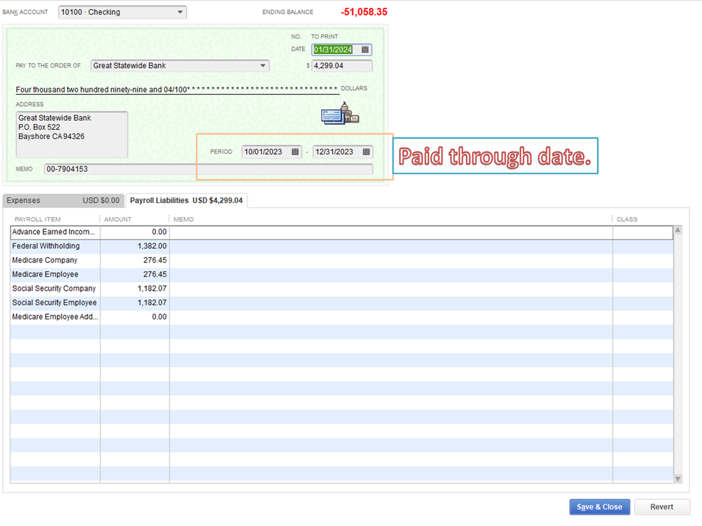The width and height of the screenshot is (702, 526).
Task: Click Social Security Company amount 1,182.07
Action: [x=135, y=289]
